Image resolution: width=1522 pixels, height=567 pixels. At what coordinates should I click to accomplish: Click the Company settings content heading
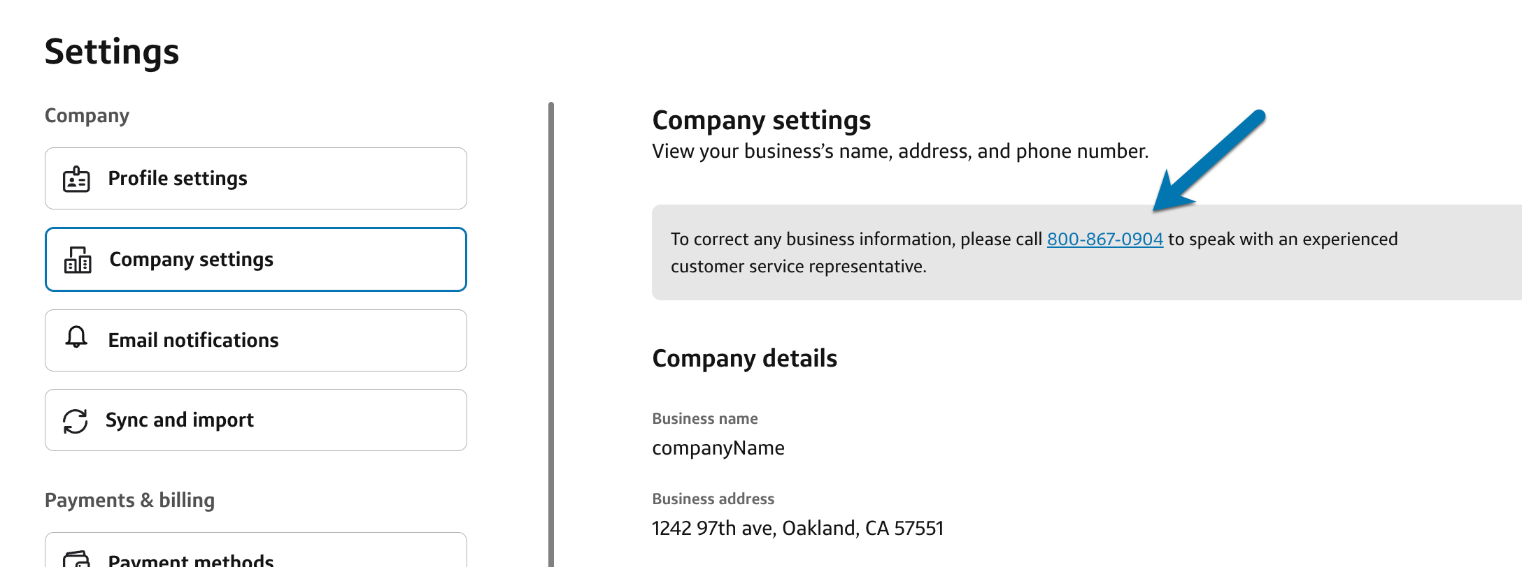761,119
